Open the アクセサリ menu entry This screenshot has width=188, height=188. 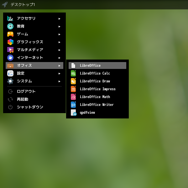click(34, 18)
